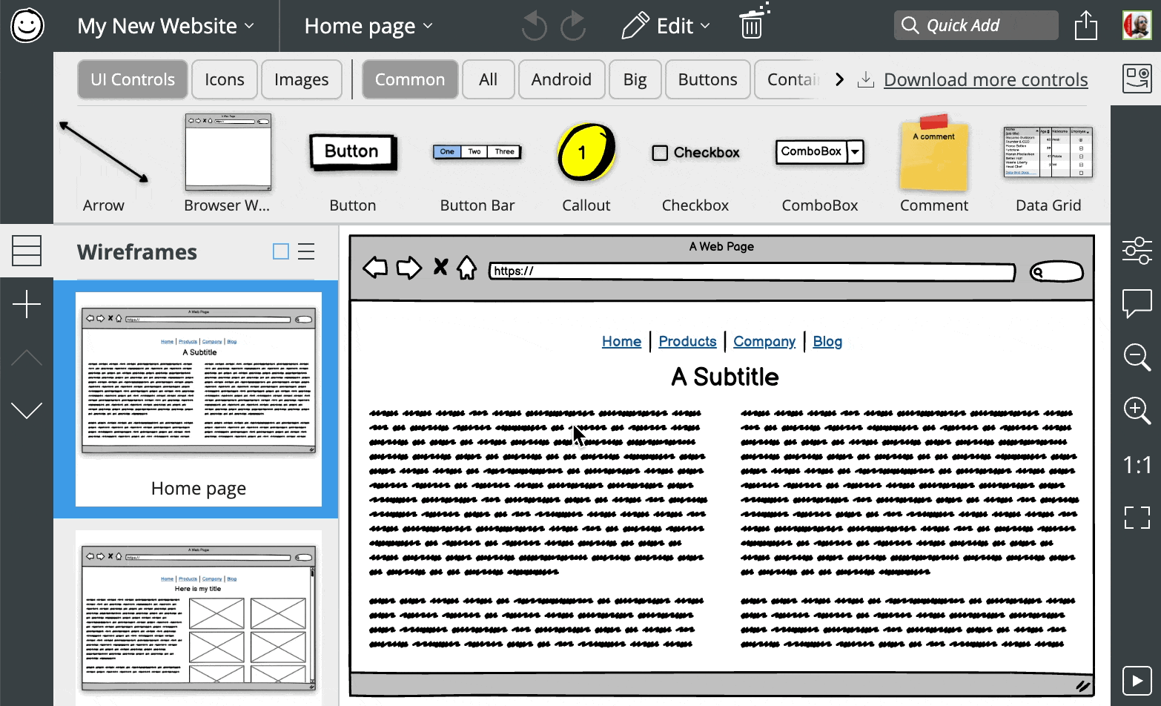Open My New Website project dropdown
Screen dimensions: 1161x706
coord(165,26)
